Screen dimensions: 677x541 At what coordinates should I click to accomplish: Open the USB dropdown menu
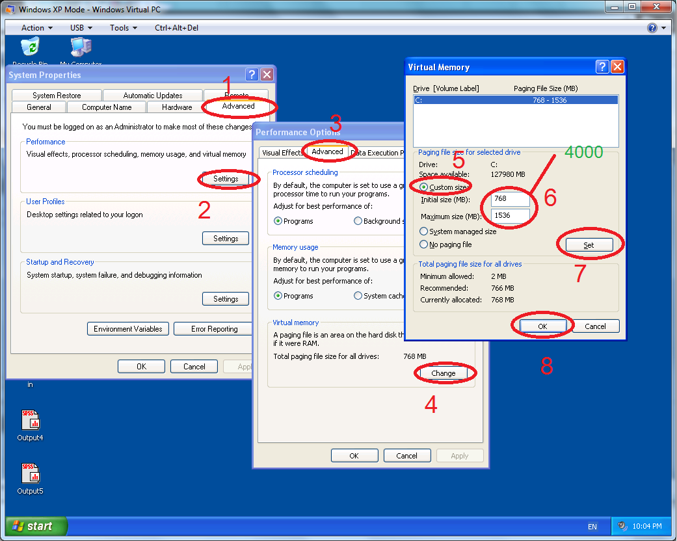(x=81, y=28)
